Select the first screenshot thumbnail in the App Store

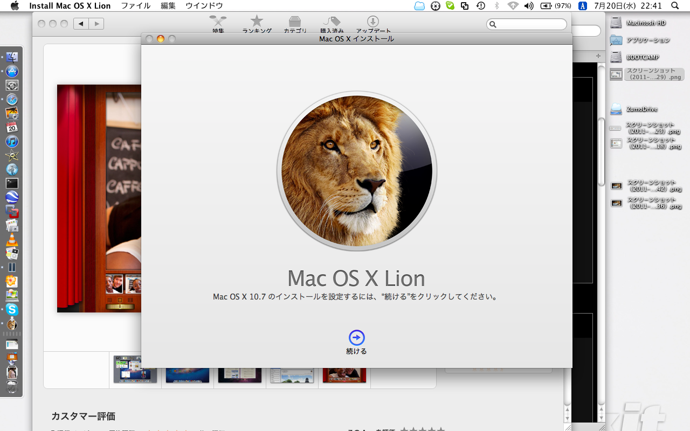coord(135,370)
